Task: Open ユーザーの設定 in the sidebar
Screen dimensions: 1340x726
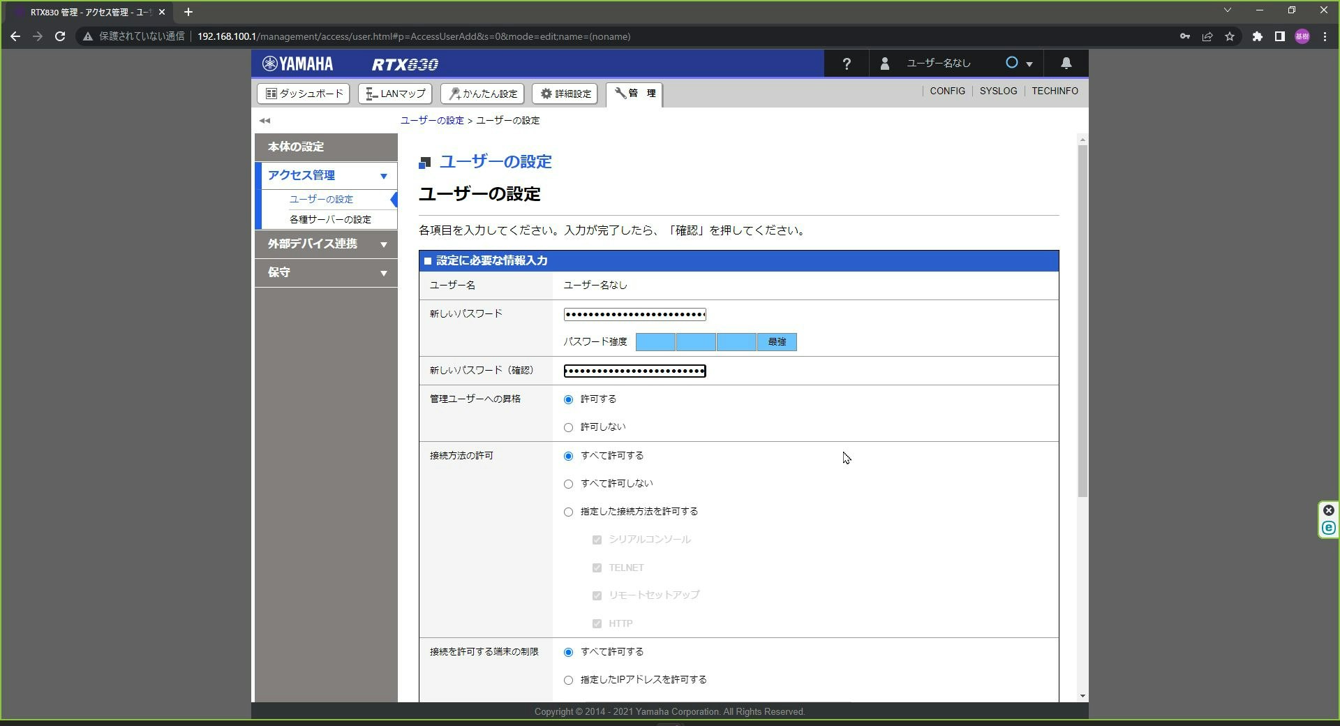Action: point(322,200)
